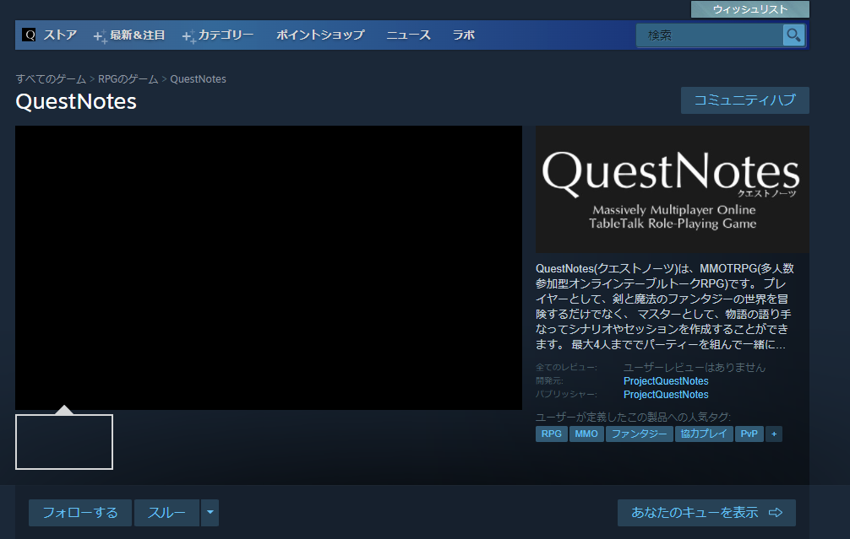Open developer ProjectQuestNotes link
Image resolution: width=850 pixels, height=539 pixels.
(x=666, y=381)
